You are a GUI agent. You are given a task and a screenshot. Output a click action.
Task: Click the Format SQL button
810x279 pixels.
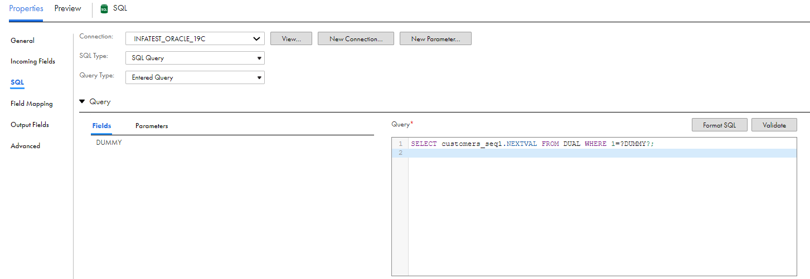[x=719, y=125]
